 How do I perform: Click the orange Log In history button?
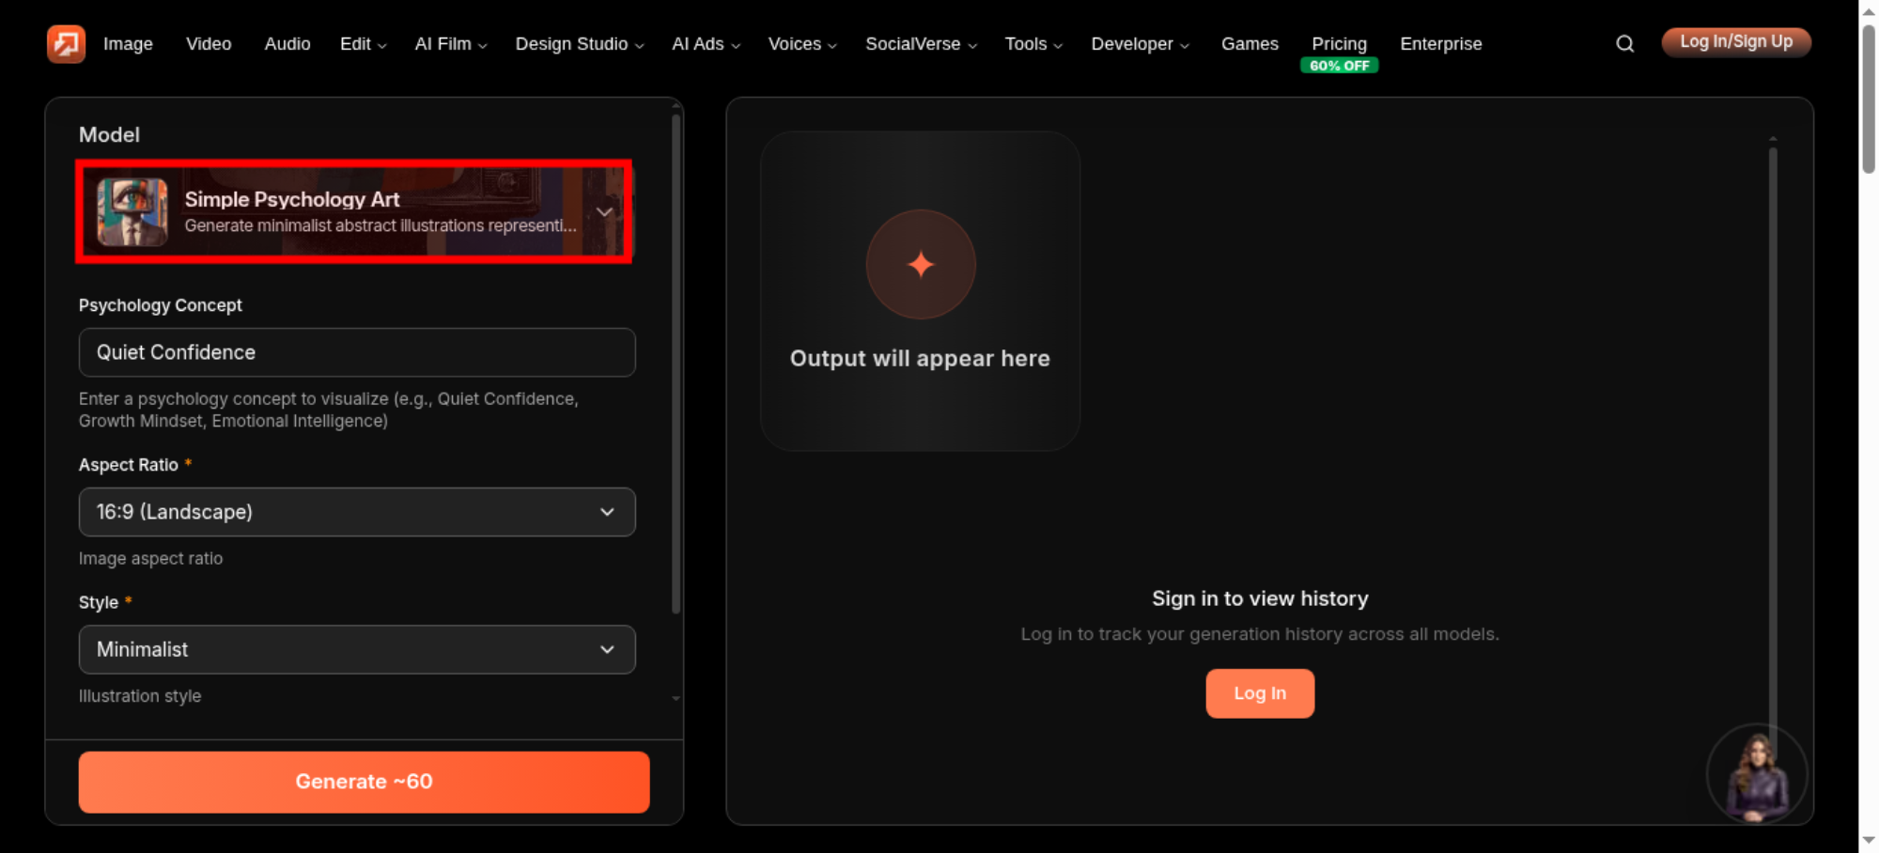[1260, 693]
